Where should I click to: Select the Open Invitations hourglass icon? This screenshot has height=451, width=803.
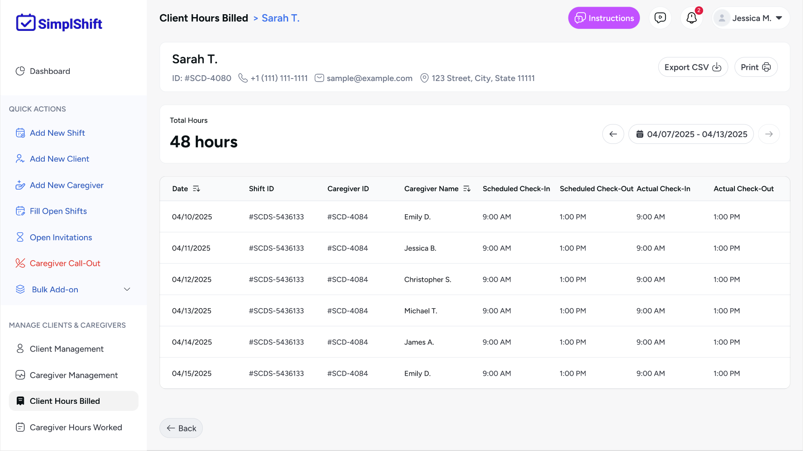point(20,237)
